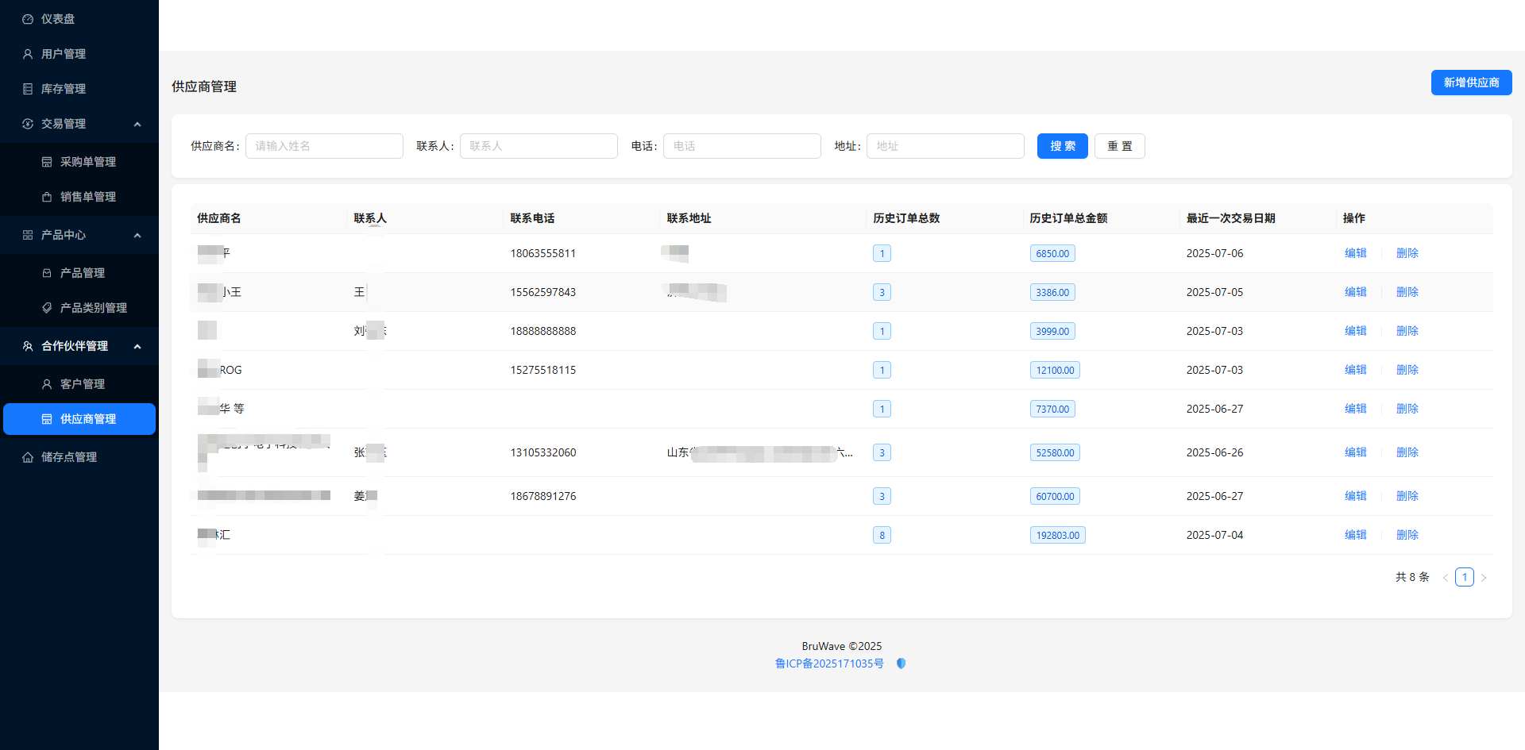Click the inventory management icon in sidebar
This screenshot has width=1525, height=750.
tap(28, 89)
